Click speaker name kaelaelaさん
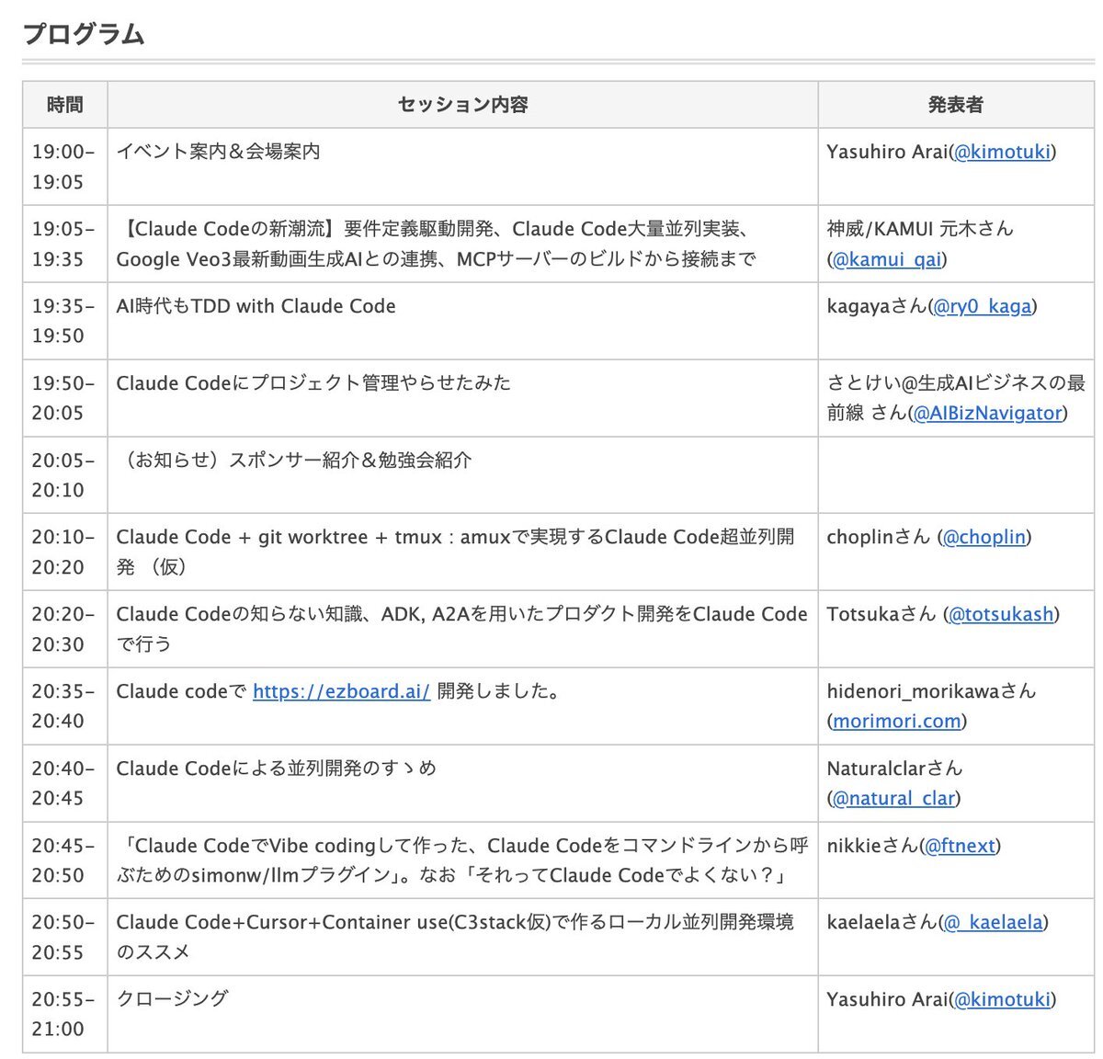Screen dimensions: 1103x1059 [x=882, y=922]
